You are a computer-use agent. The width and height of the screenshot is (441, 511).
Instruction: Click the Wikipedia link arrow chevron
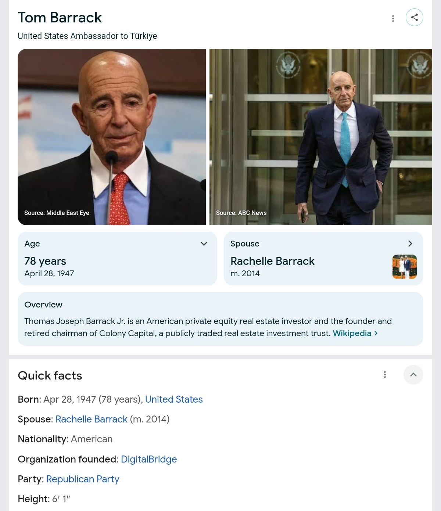[x=376, y=333]
